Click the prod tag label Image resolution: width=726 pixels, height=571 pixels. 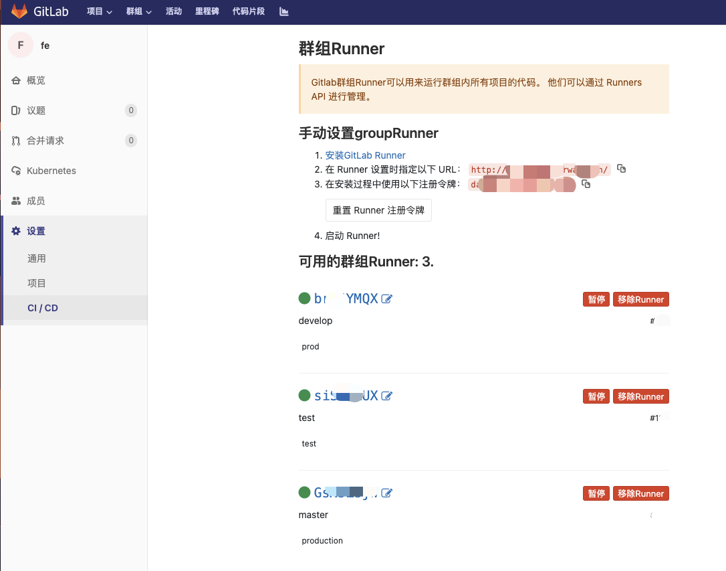(x=310, y=347)
